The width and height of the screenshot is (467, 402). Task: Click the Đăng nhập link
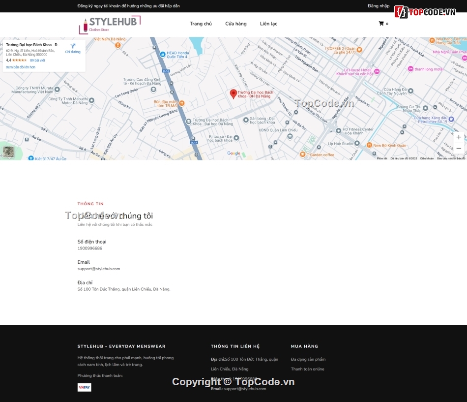point(378,6)
